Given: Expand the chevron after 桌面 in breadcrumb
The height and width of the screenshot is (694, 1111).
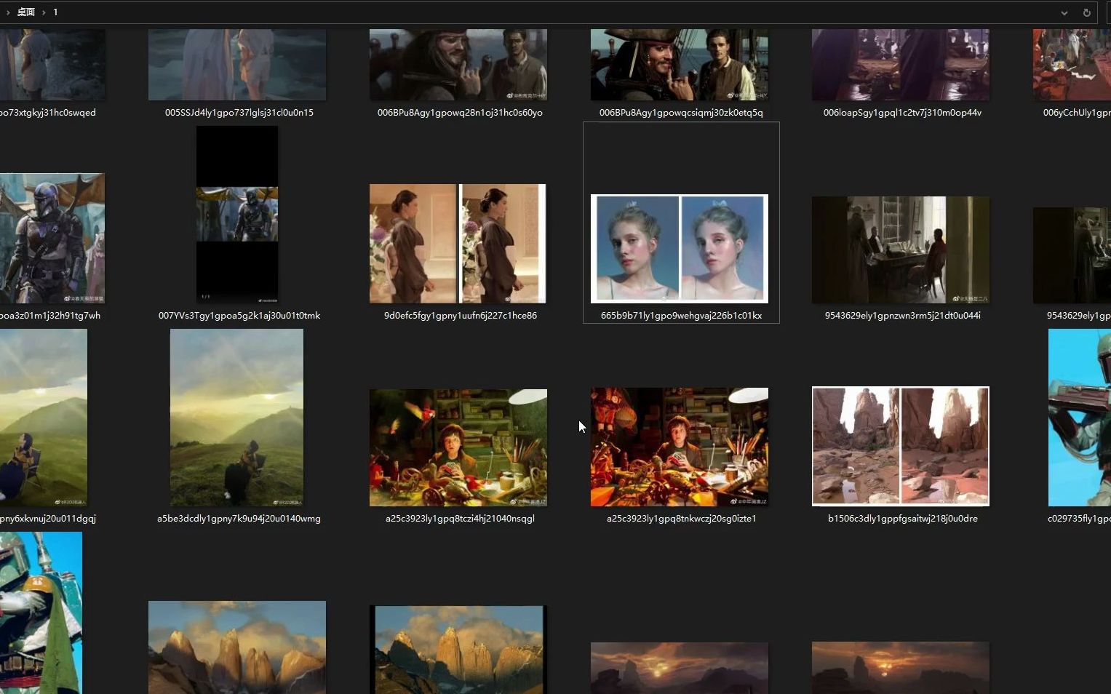Looking at the screenshot, I should point(44,12).
